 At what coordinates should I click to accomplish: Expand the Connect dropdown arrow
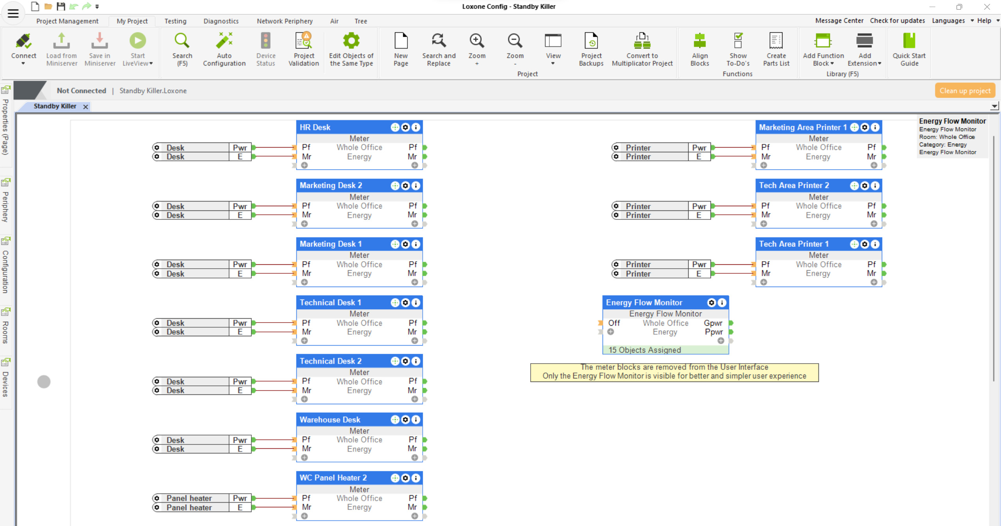[23, 64]
